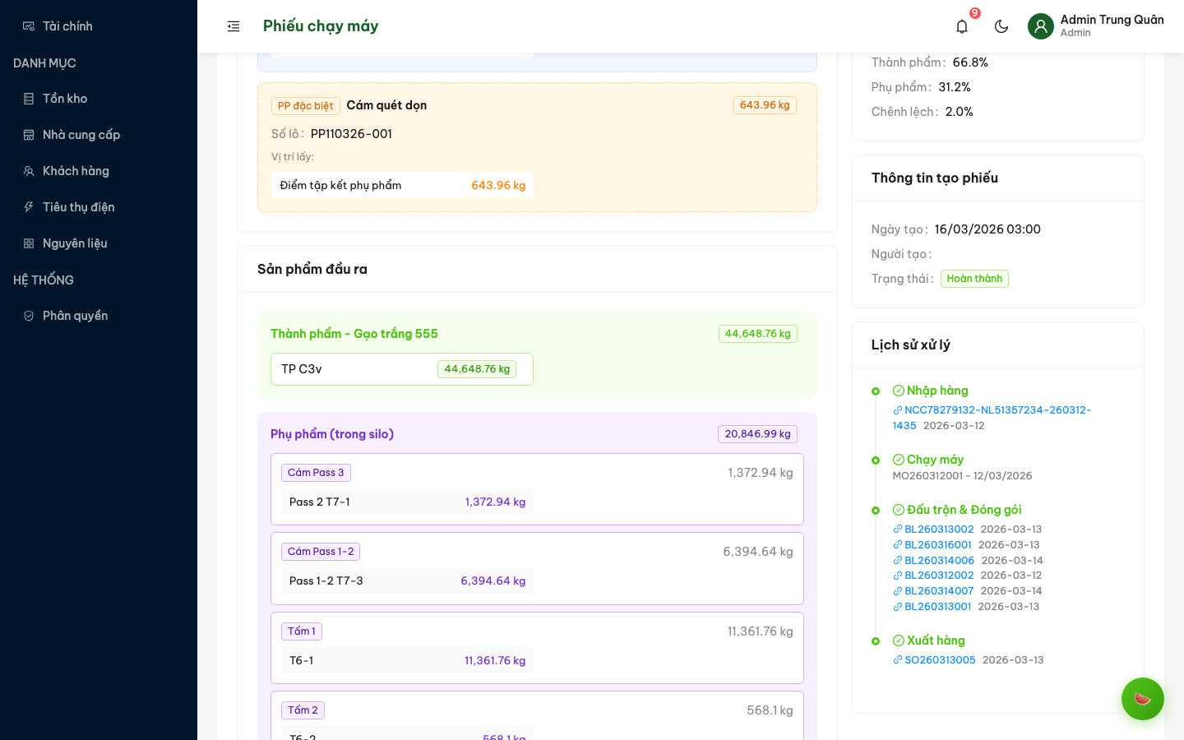Open blending batch BL260313002 link
Image resolution: width=1184 pixels, height=740 pixels.
pos(939,530)
